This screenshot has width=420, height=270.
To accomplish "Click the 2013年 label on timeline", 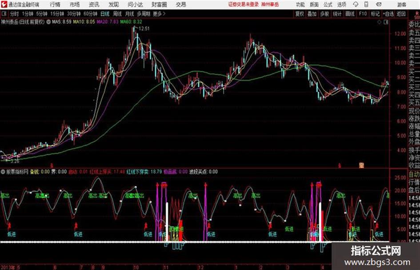I will click(x=8, y=267).
